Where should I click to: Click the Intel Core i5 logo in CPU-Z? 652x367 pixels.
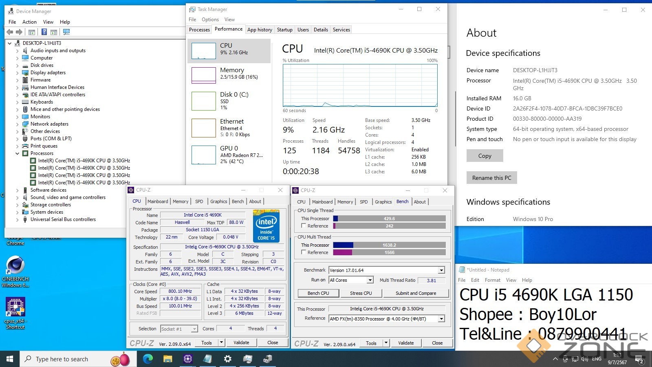click(266, 226)
